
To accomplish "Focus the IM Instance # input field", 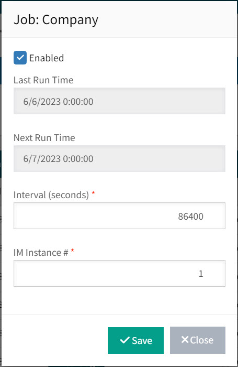I will click(119, 273).
